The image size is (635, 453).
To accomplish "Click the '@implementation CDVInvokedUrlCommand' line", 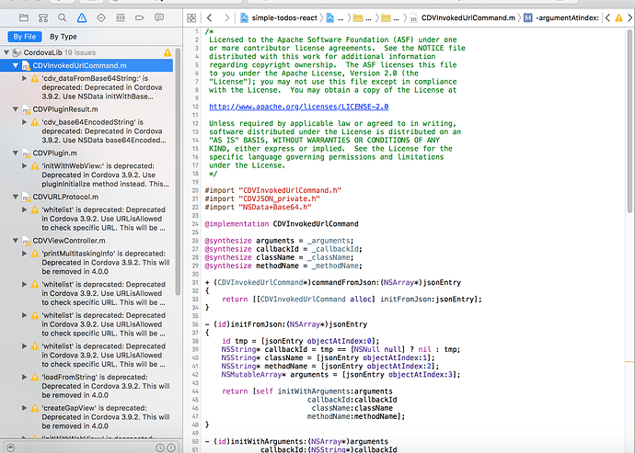I will (282, 224).
